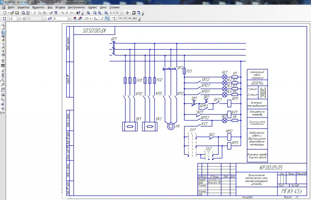Viewport: 311px width, 200px height.
Task: Expand the zoom scale dropdown arrow
Action: coord(121,13)
